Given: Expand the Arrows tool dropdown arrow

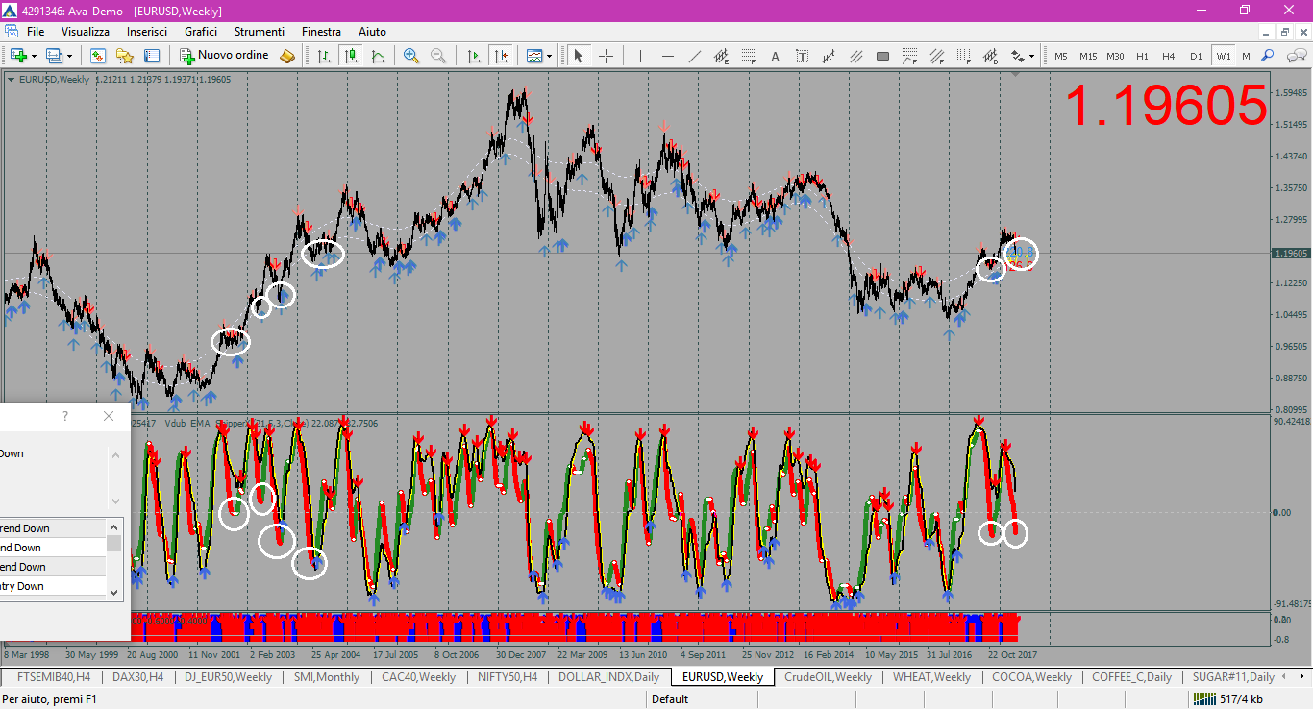Looking at the screenshot, I should coord(1031,56).
